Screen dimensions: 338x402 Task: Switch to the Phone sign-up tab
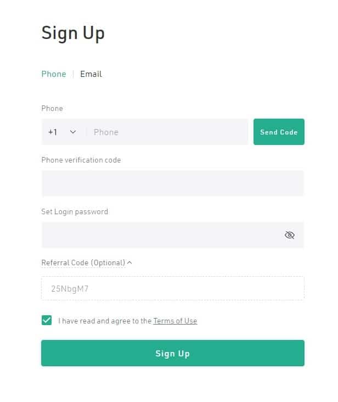click(x=54, y=74)
